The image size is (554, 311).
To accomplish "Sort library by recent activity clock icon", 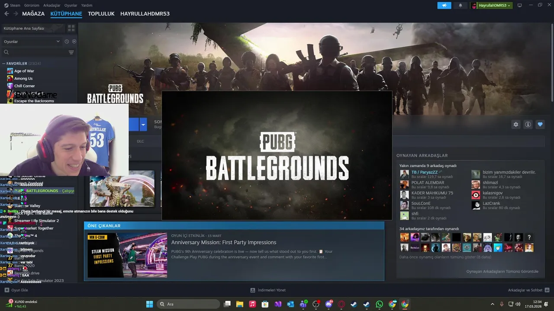I will click(x=67, y=41).
